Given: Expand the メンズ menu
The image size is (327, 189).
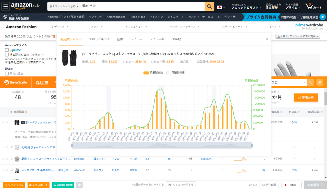Looking at the screenshot, I should pos(97,27).
